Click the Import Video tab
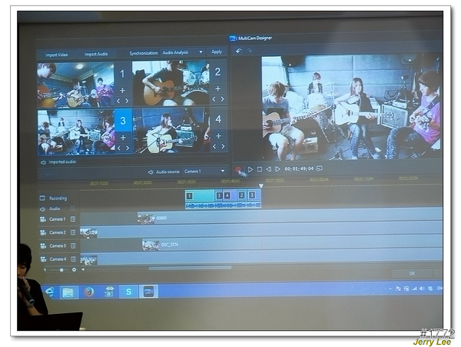Viewport: 461px width, 347px height. click(56, 55)
